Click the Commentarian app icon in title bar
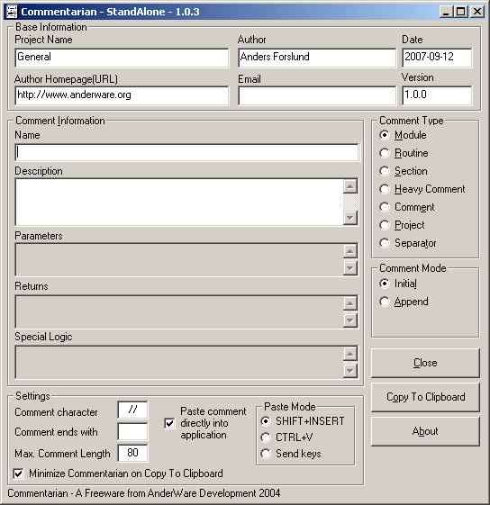The image size is (490, 505). 12,12
